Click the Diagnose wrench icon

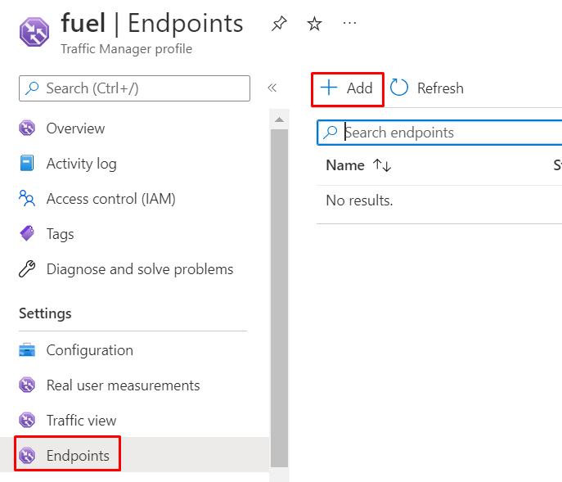click(x=27, y=269)
